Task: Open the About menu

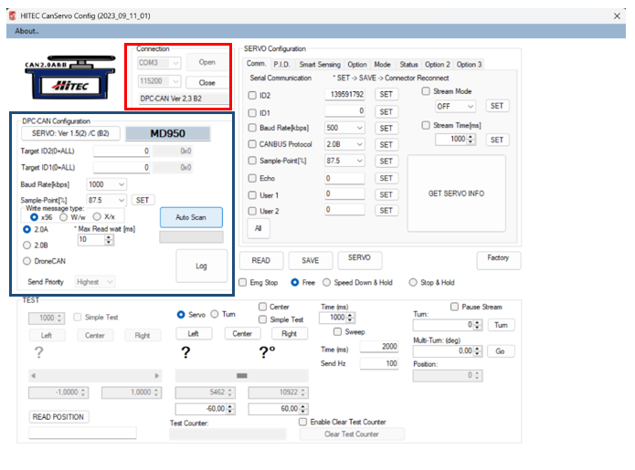Action: click(x=27, y=31)
